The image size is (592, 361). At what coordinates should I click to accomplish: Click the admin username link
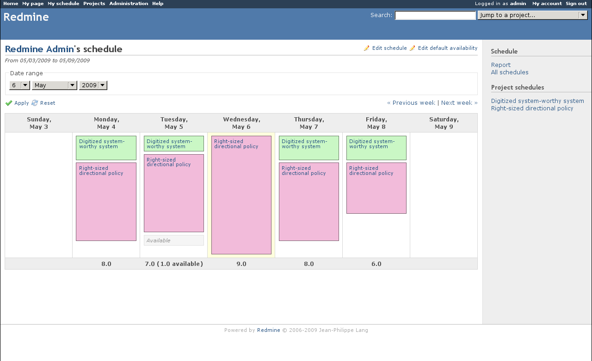518,4
